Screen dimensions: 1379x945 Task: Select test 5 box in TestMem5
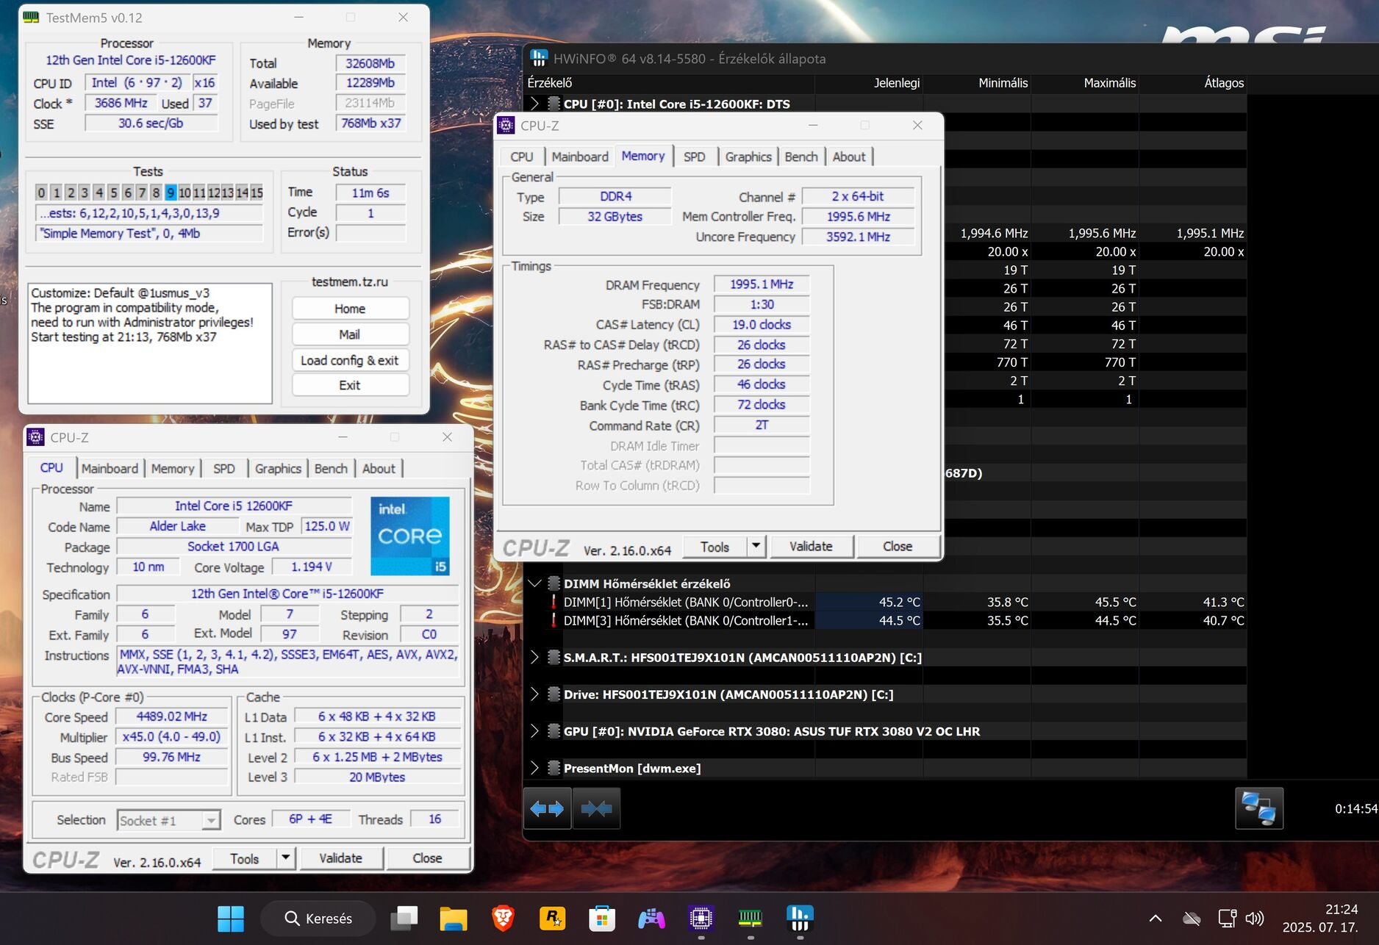coord(113,193)
